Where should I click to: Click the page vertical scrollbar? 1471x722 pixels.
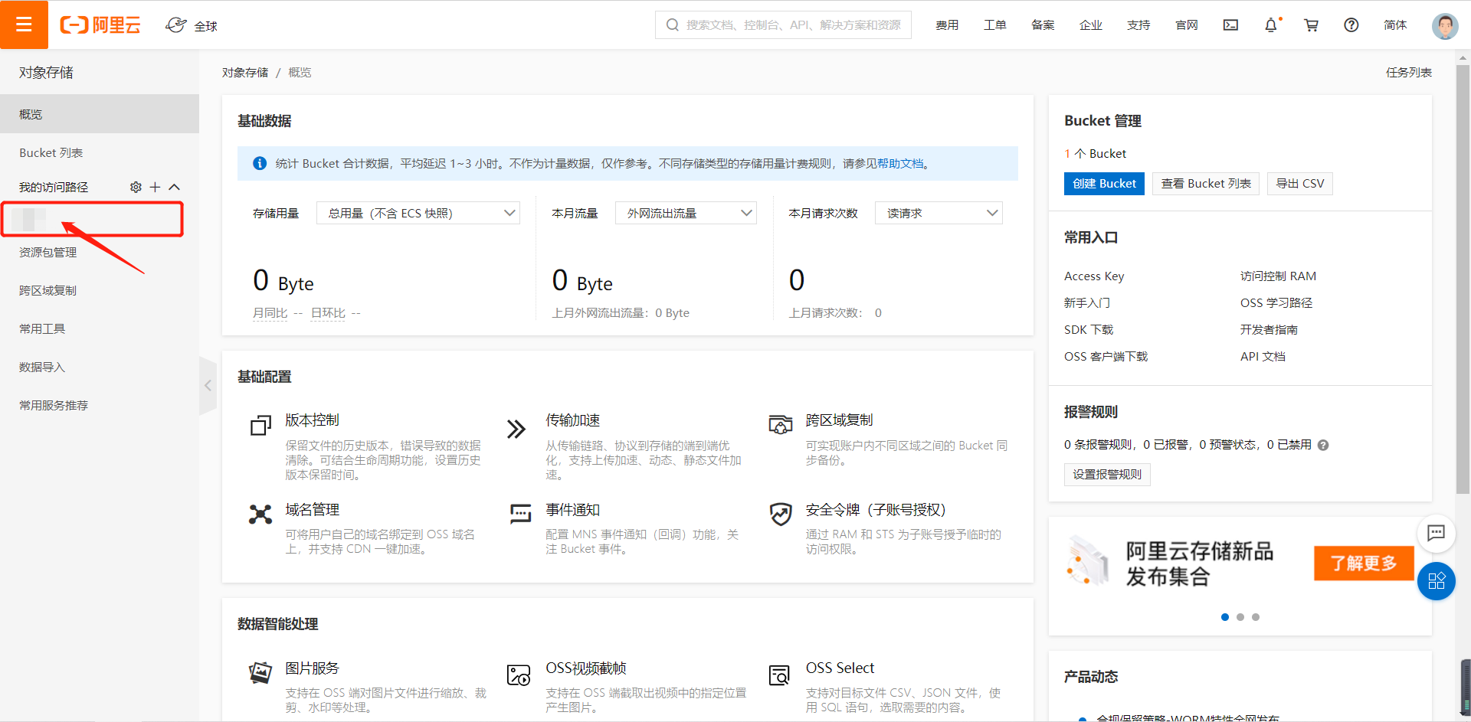pyautogui.click(x=1463, y=279)
